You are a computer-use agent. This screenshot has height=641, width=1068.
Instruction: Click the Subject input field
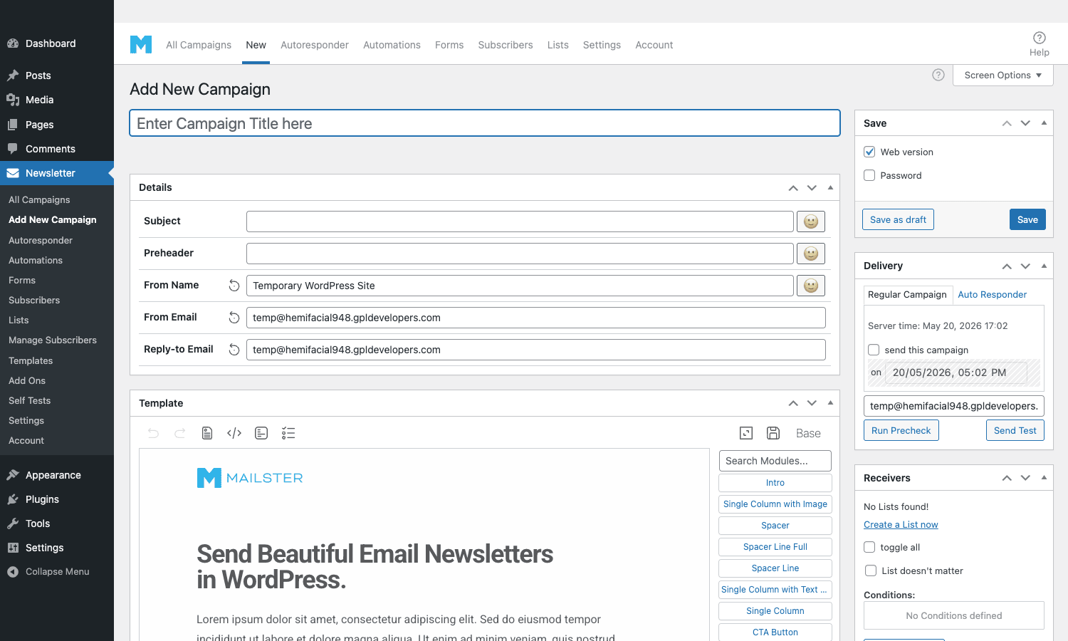(x=520, y=222)
